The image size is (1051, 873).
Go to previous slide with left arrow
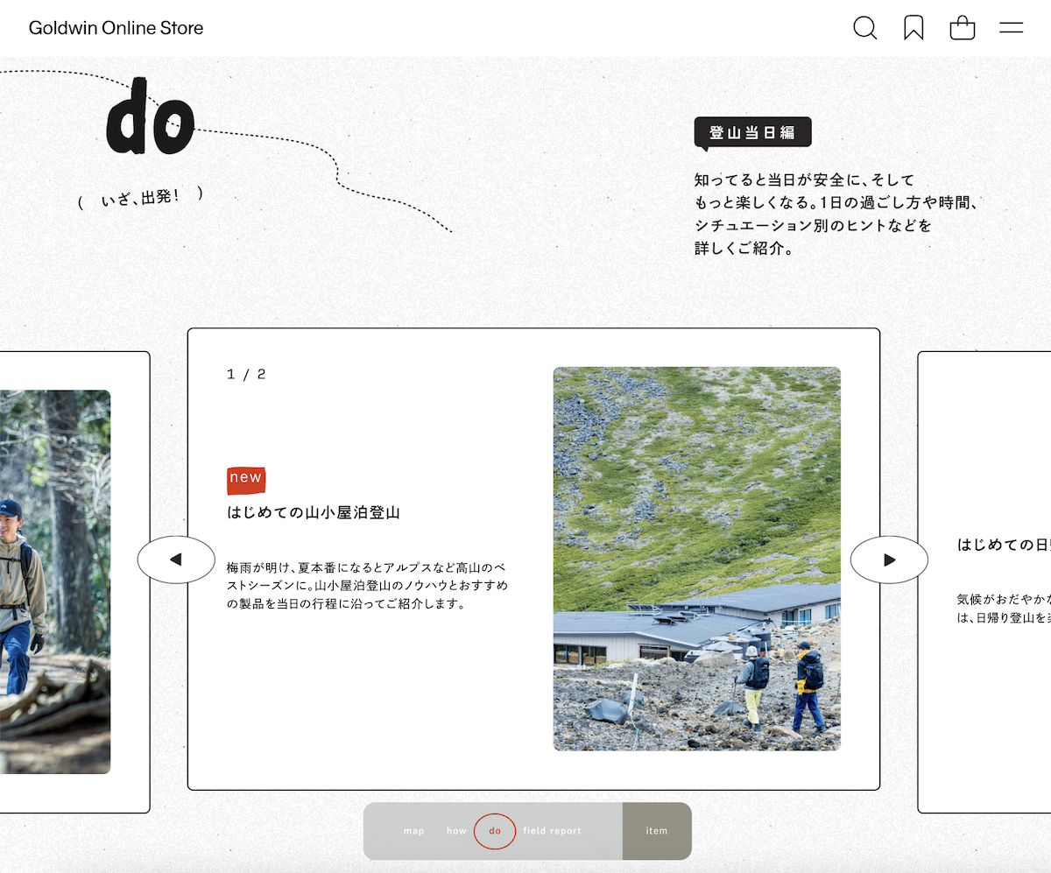(x=176, y=560)
